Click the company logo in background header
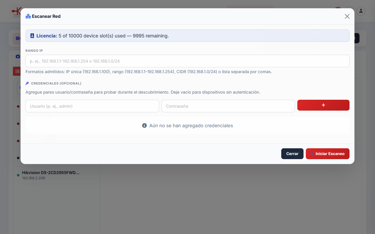375x234 pixels. (16, 12)
